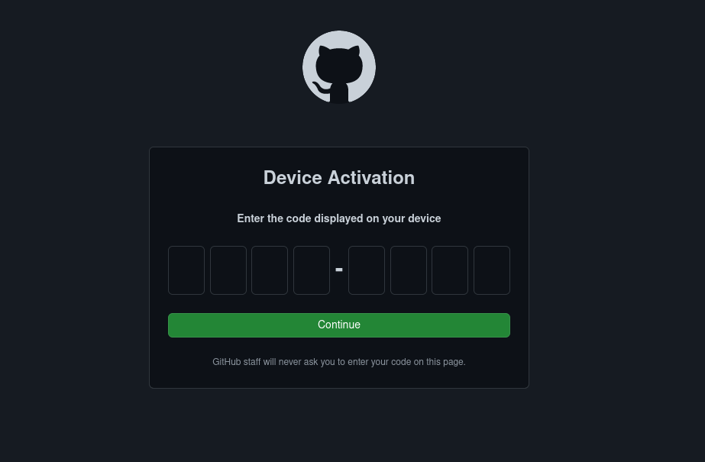Click the word 'Activation' in the heading

[x=371, y=177]
